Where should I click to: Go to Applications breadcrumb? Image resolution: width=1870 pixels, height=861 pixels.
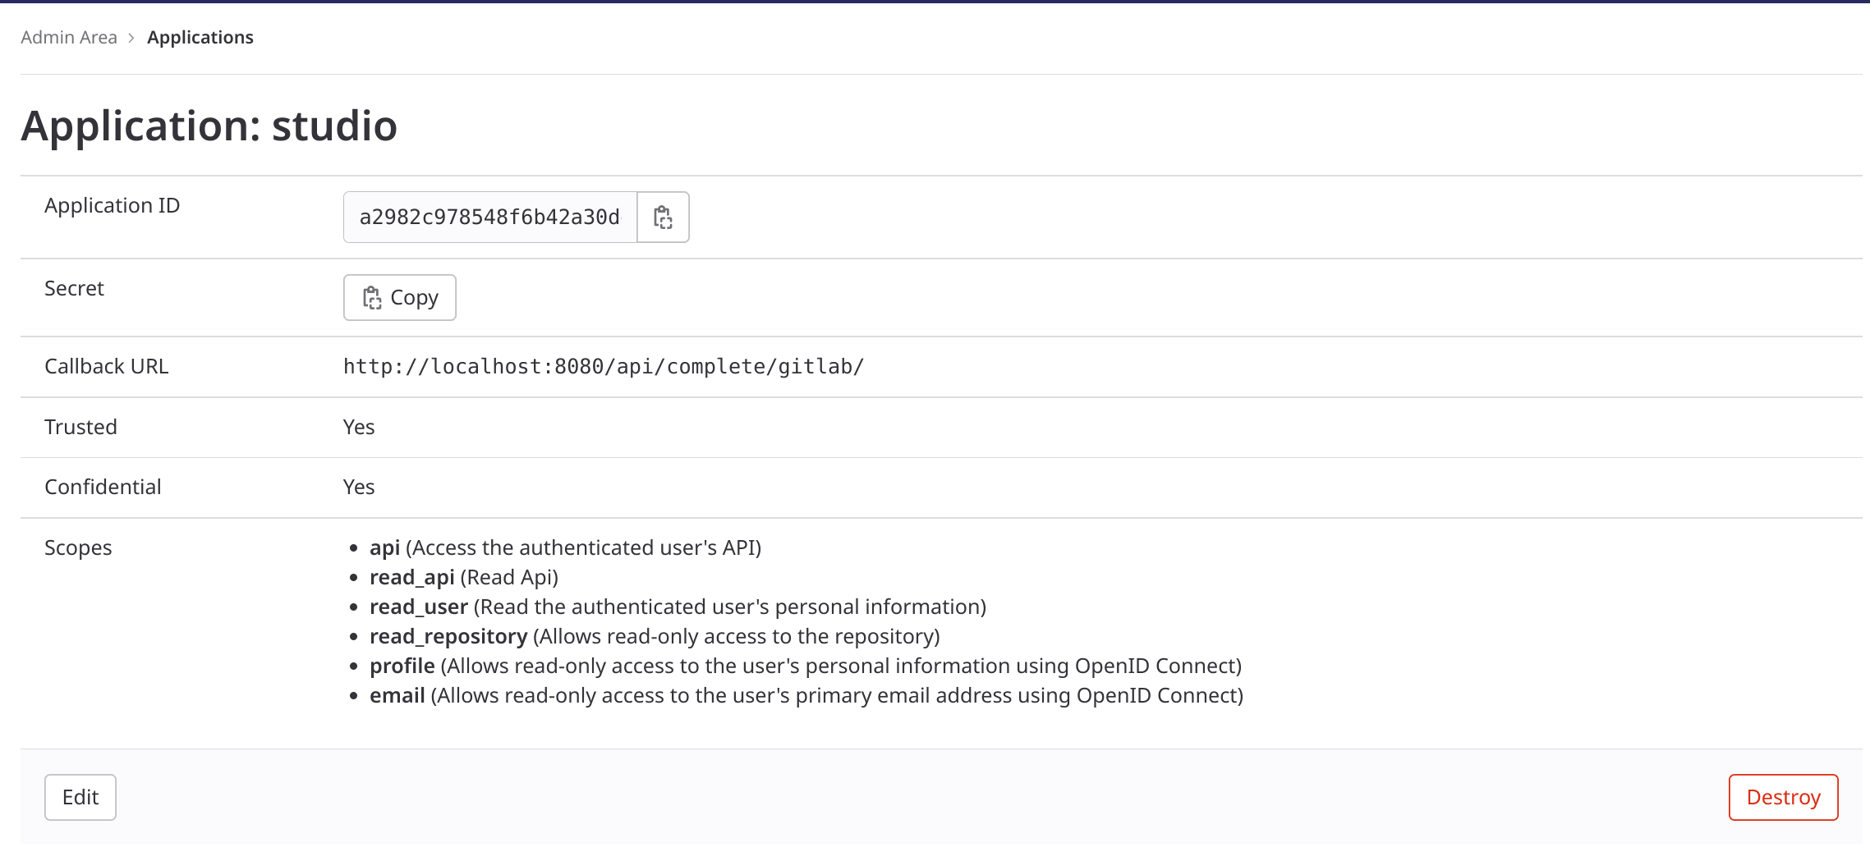(200, 37)
